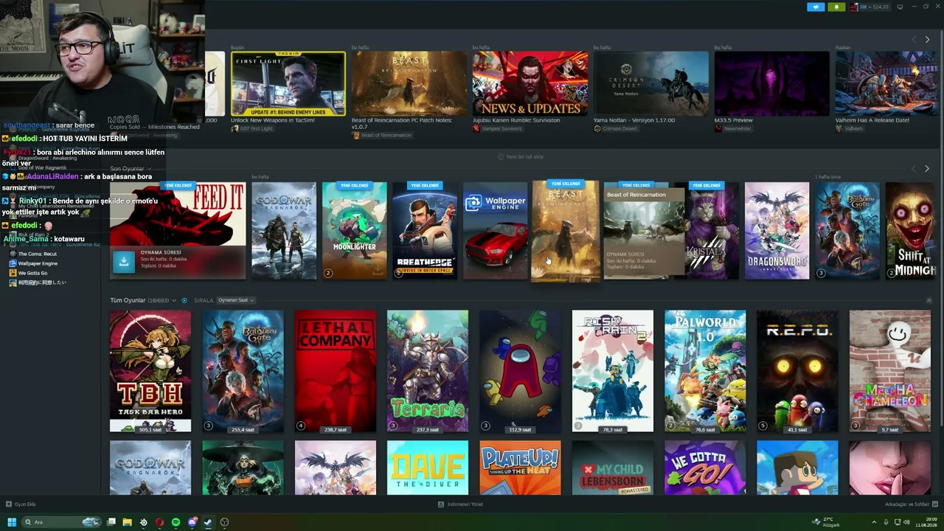Open Mecha Chameleon game tile
Screen dimensions: 944x531
point(890,371)
